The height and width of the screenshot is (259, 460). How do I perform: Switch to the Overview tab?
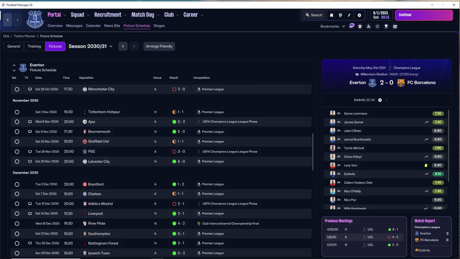pos(55,26)
